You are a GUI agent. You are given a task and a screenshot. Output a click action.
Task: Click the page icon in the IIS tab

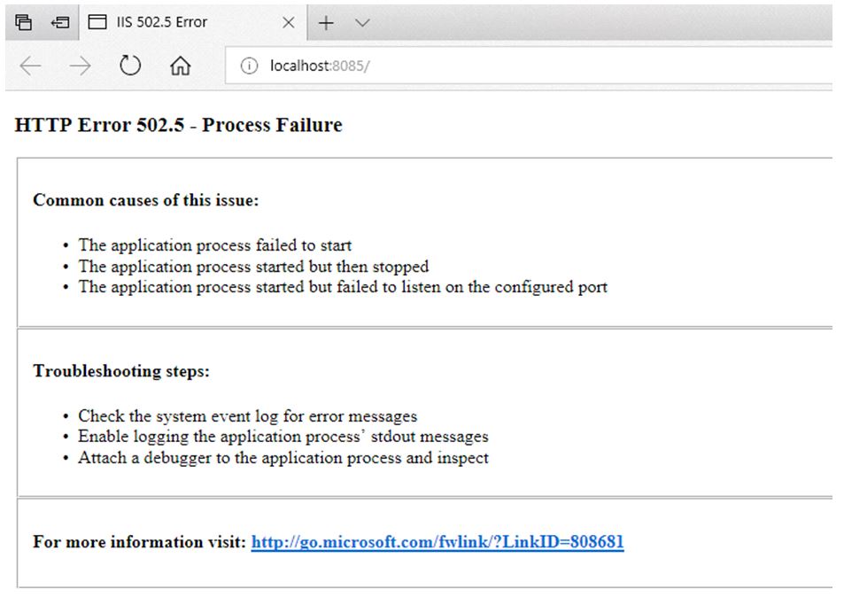click(x=97, y=22)
